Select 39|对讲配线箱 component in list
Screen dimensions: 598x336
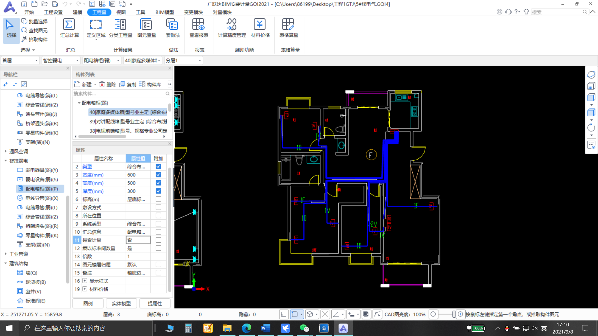tap(128, 121)
